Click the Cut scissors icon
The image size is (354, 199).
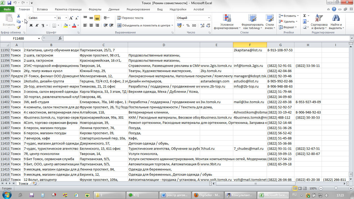tap(19, 16)
